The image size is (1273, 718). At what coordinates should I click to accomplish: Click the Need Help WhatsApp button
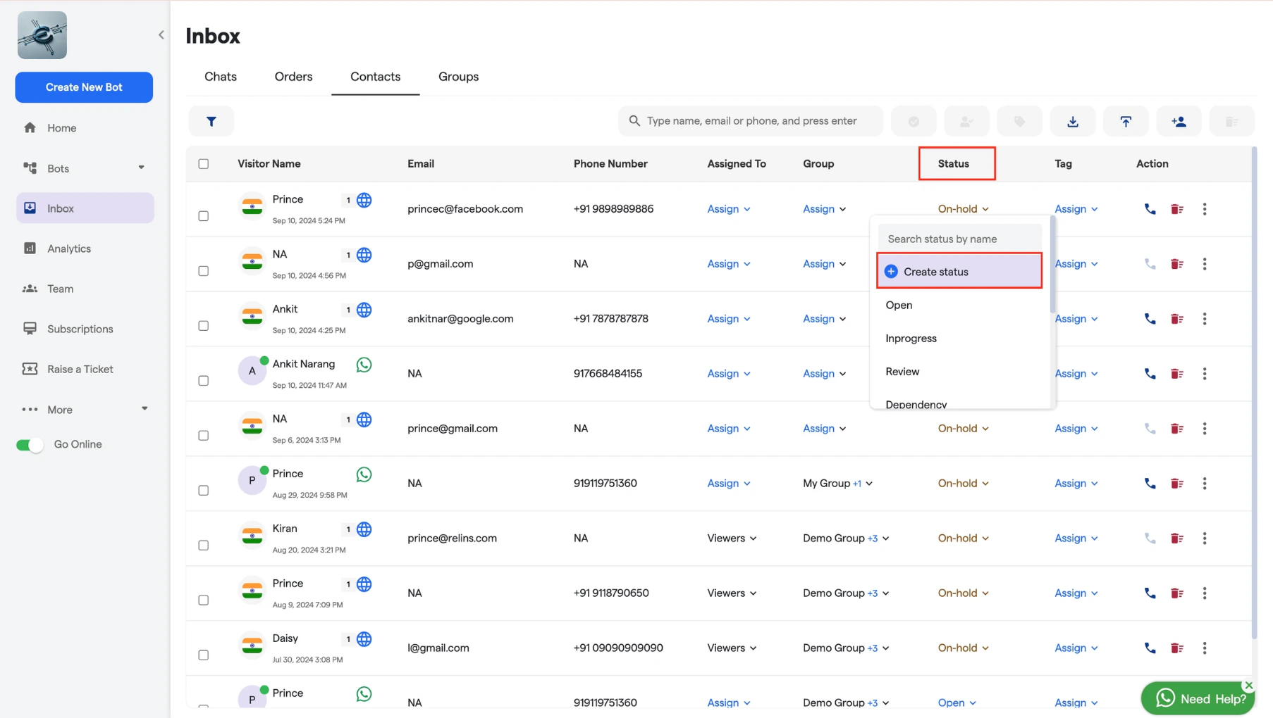coord(1198,699)
